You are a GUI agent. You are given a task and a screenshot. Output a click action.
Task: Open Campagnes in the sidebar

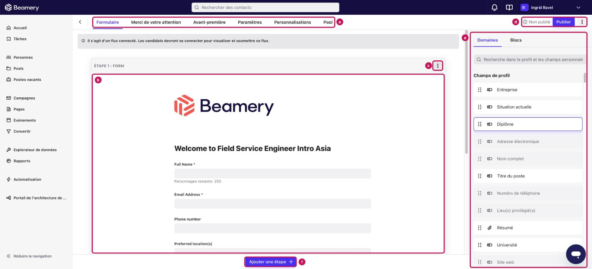click(24, 98)
